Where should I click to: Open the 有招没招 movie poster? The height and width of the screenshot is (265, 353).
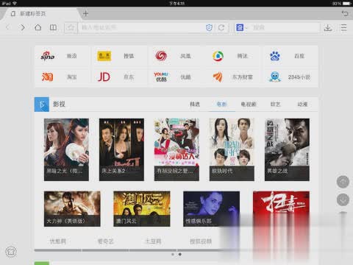click(x=176, y=149)
